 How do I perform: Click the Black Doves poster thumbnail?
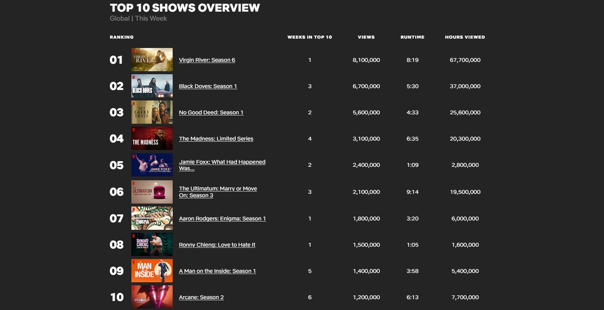click(152, 86)
